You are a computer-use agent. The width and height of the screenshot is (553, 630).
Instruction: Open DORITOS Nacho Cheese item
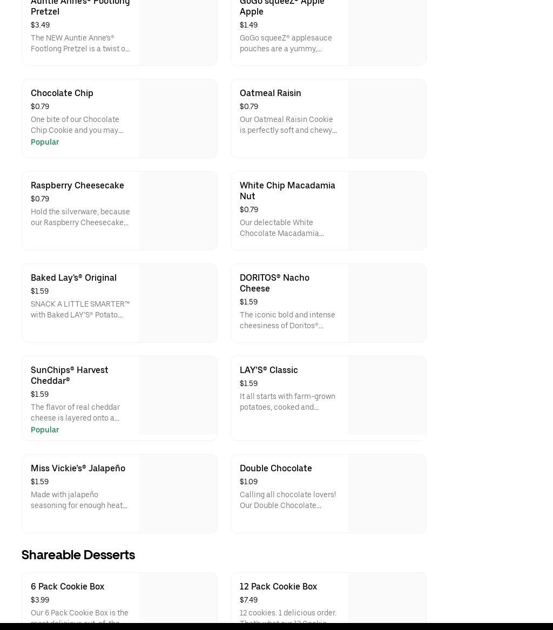274,283
